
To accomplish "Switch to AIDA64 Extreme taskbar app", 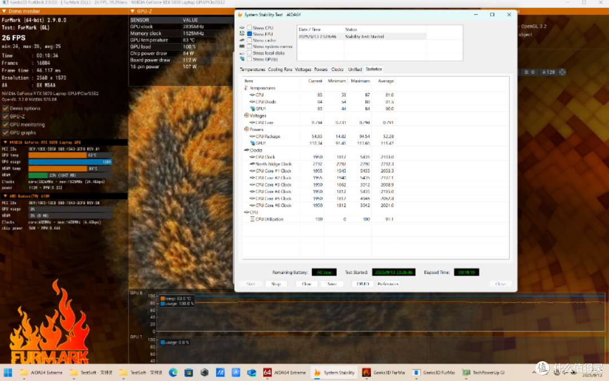I will (285, 373).
